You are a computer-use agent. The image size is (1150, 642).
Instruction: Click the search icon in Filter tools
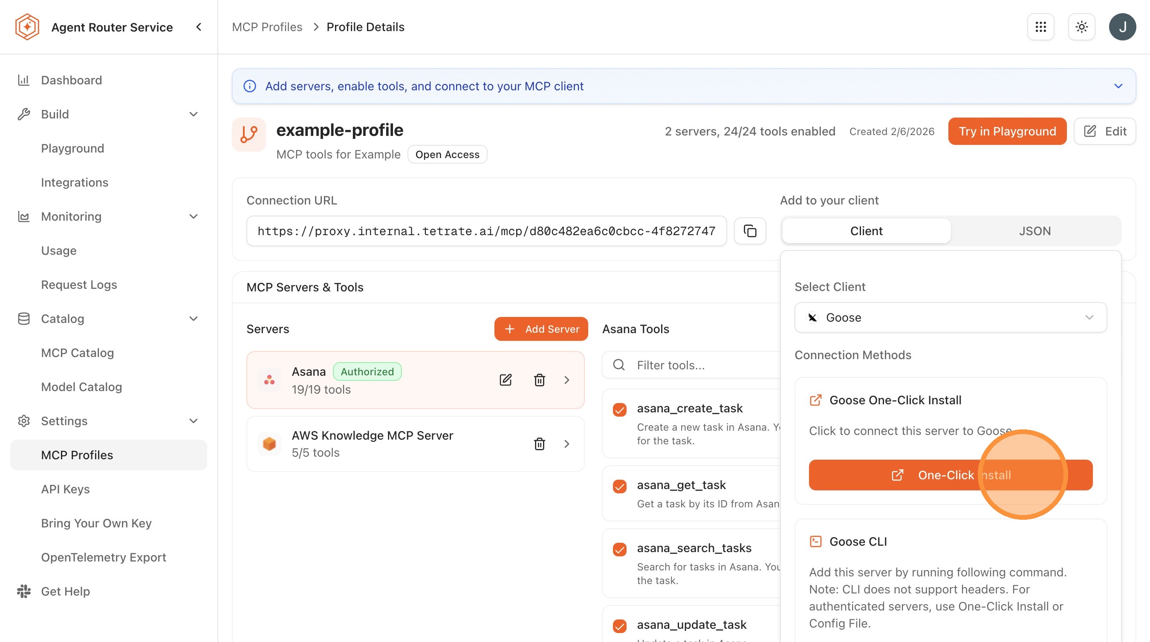tap(619, 365)
